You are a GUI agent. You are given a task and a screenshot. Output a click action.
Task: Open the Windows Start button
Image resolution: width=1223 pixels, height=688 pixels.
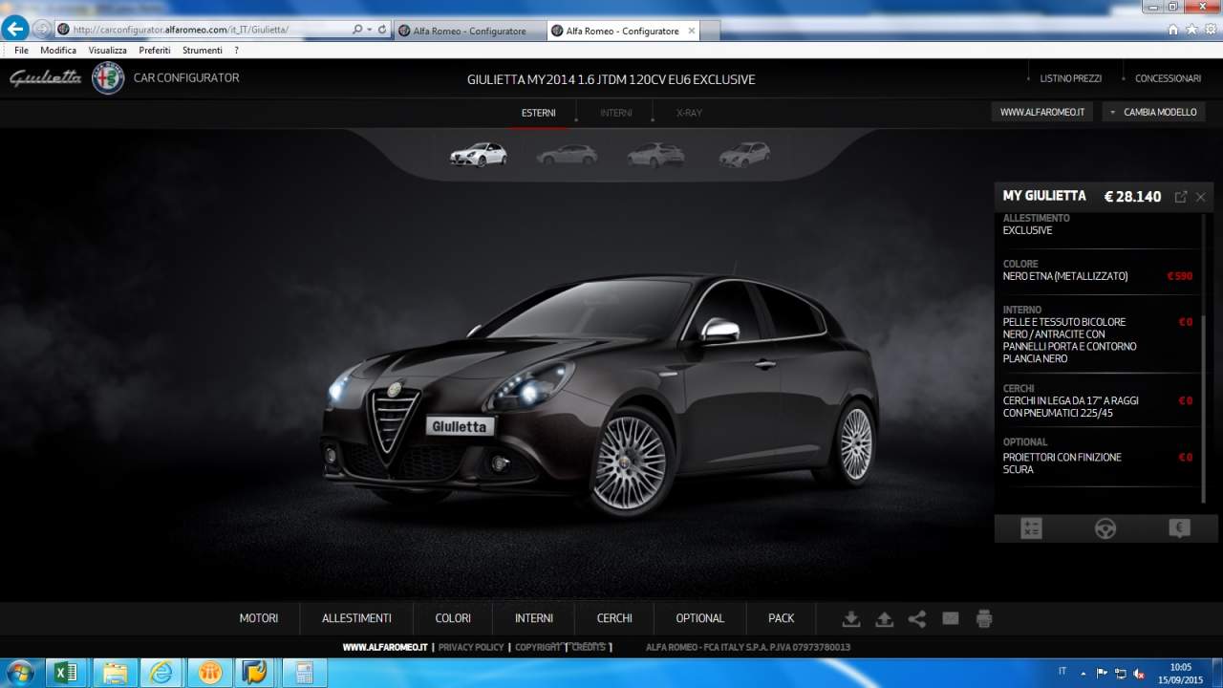click(x=19, y=673)
